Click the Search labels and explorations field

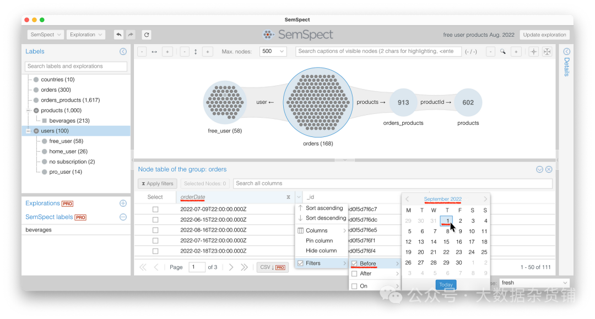coord(76,67)
